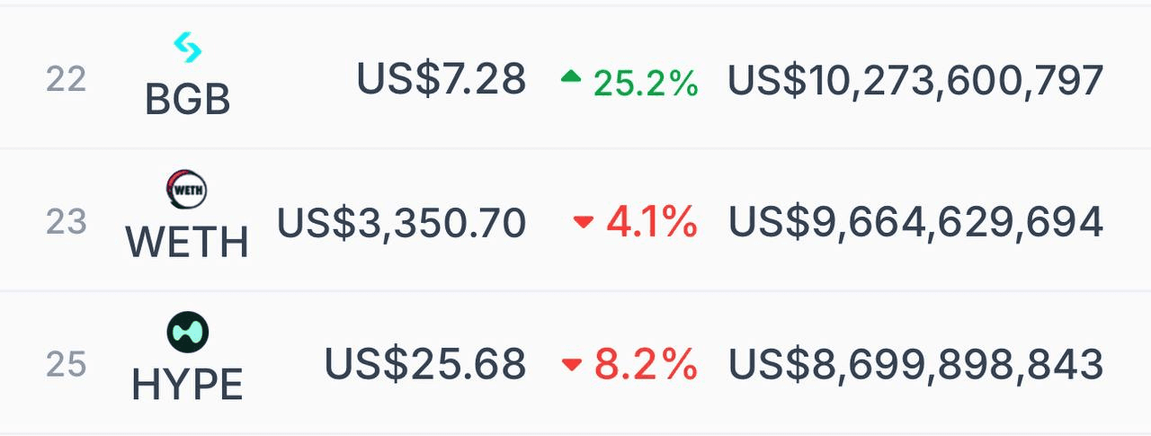Click the 25.2% gain percentage
1151x436 pixels.
tap(646, 83)
